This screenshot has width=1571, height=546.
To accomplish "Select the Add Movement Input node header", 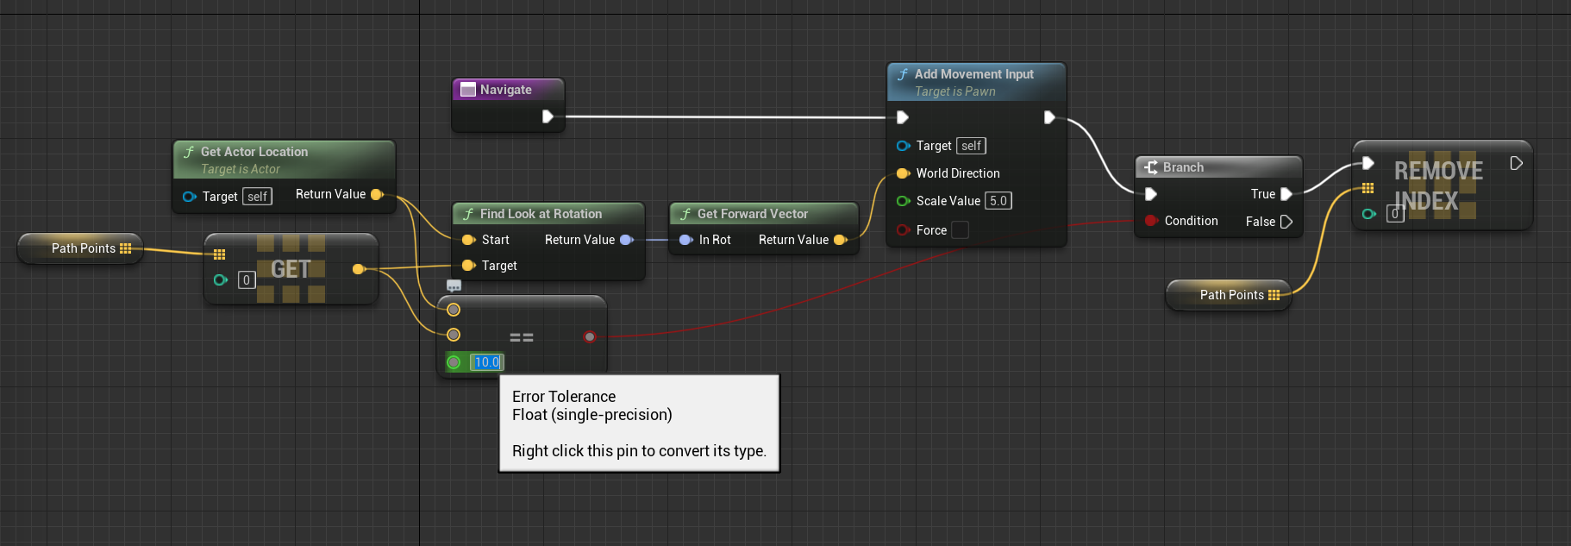I will point(977,82).
